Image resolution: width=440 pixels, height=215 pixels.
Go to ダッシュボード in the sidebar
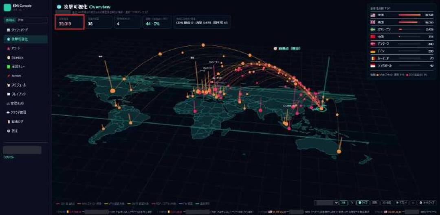pos(26,30)
